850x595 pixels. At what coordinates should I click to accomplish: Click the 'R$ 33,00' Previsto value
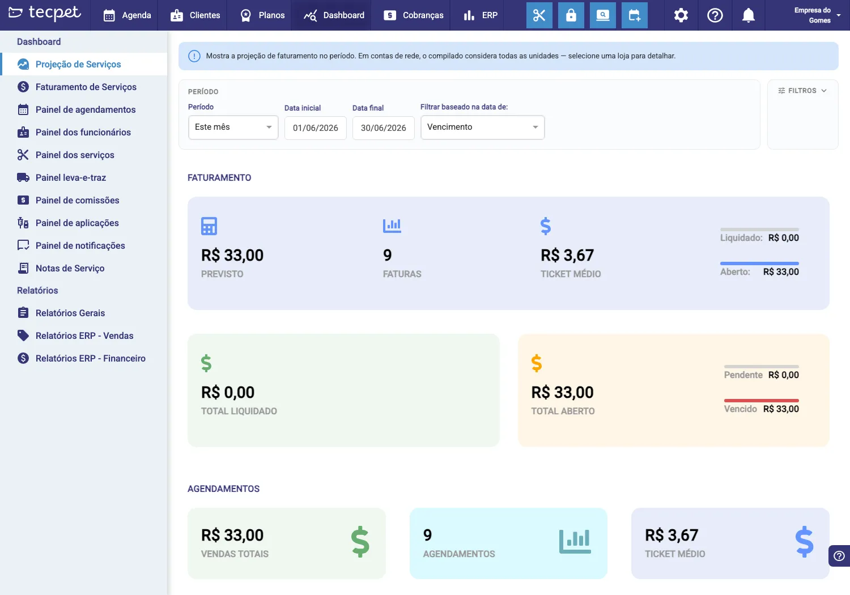coord(232,256)
